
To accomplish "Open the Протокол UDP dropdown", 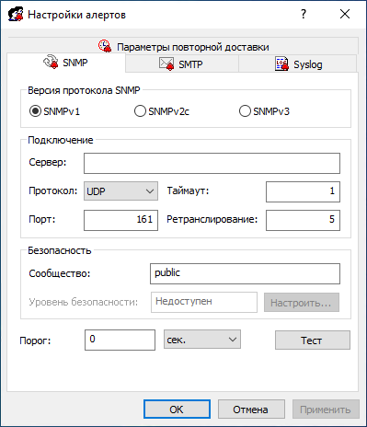I will tap(120, 191).
